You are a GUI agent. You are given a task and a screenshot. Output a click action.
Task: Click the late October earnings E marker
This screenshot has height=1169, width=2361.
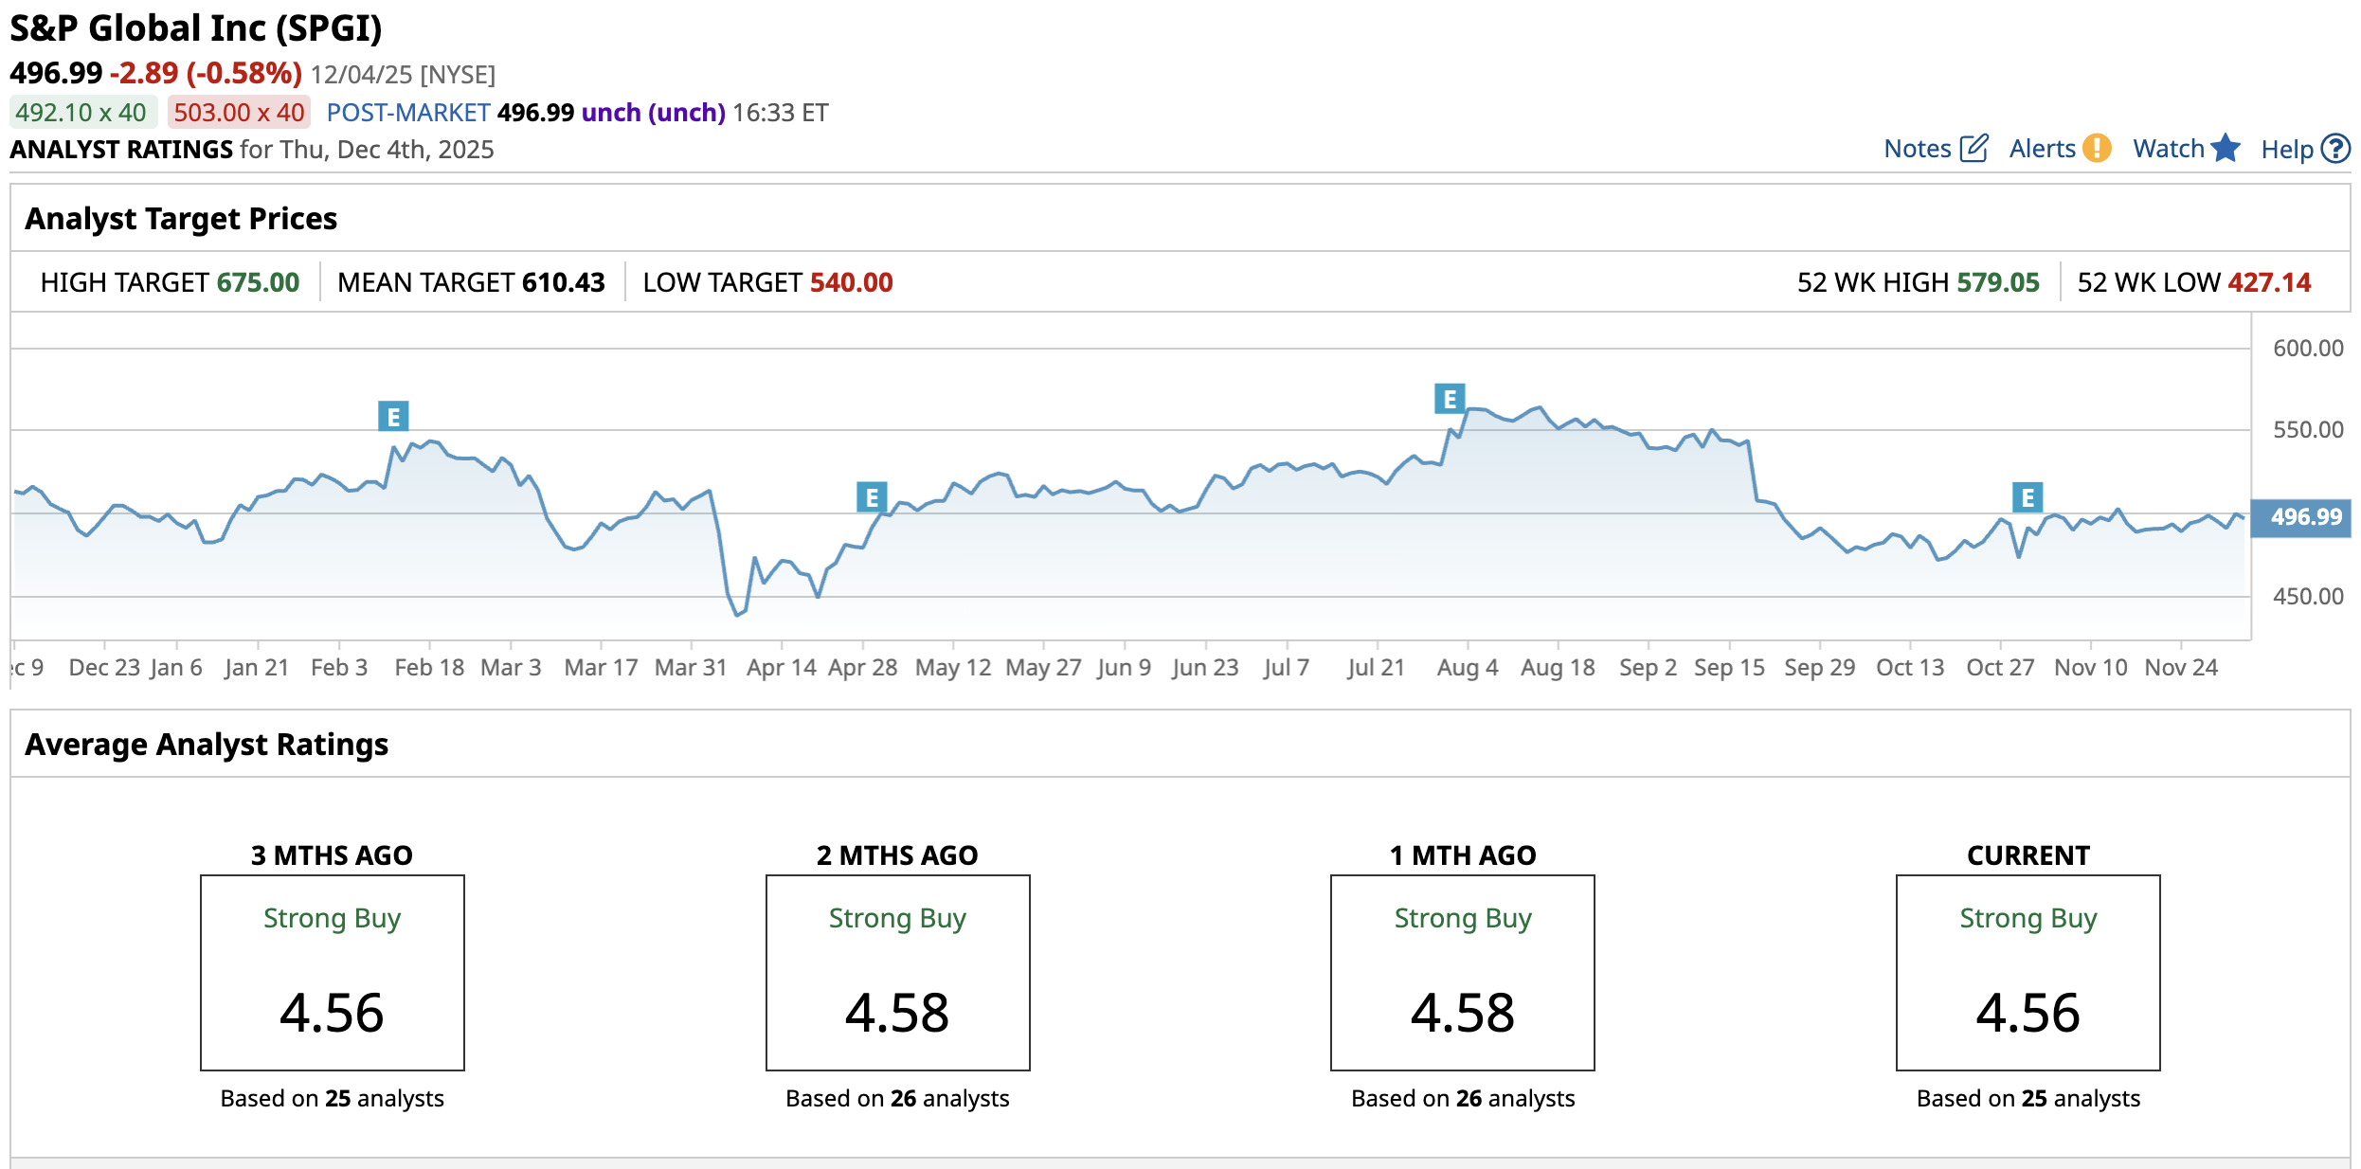[2028, 496]
